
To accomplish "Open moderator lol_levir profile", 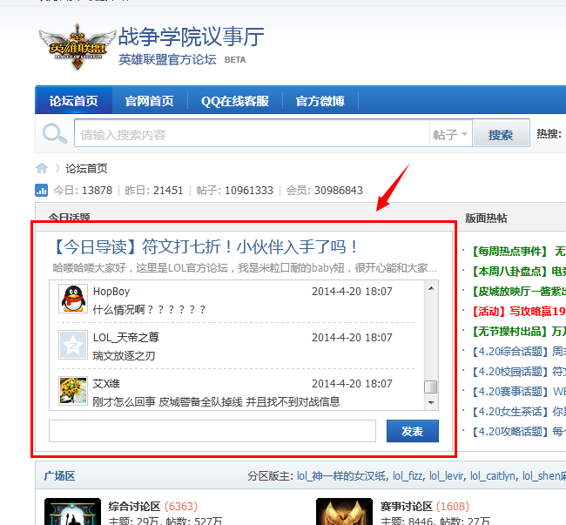I will 446,476.
